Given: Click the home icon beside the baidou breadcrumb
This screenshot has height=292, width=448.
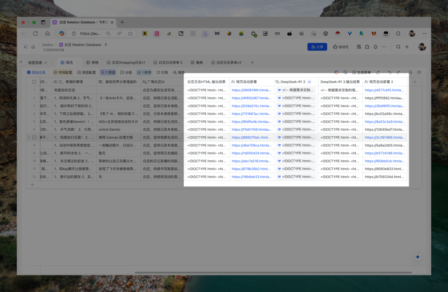Looking at the screenshot, I should point(33,47).
